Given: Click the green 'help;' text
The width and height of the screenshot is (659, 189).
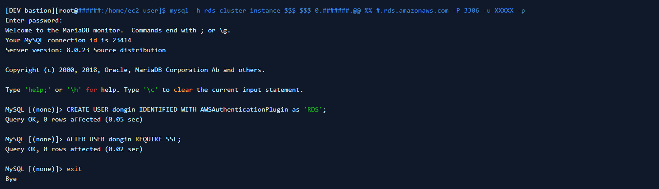Looking at the screenshot, I should [37, 90].
